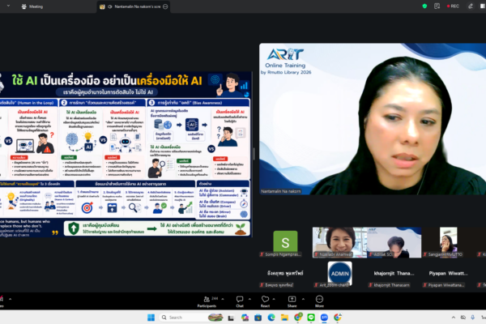Select the smiling woman's video tile
This screenshot has height=324, width=486.
(x=339, y=242)
